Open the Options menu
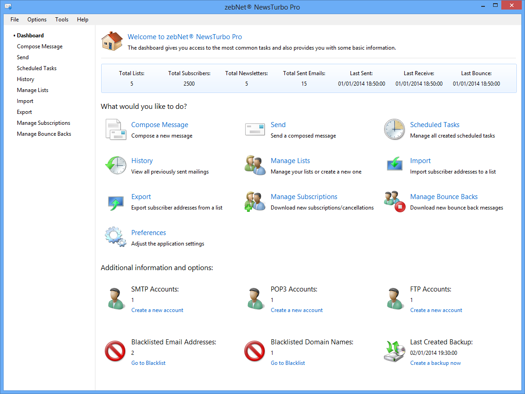 [x=37, y=20]
